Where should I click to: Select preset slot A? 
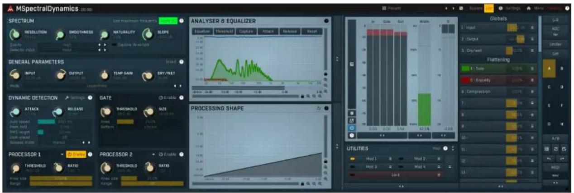[x=549, y=69]
